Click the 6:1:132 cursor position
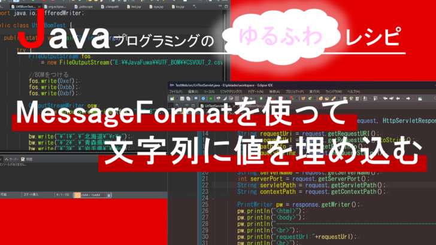This screenshot has width=436, height=245. point(63,195)
